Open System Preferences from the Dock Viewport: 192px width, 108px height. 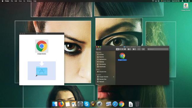click(80, 104)
